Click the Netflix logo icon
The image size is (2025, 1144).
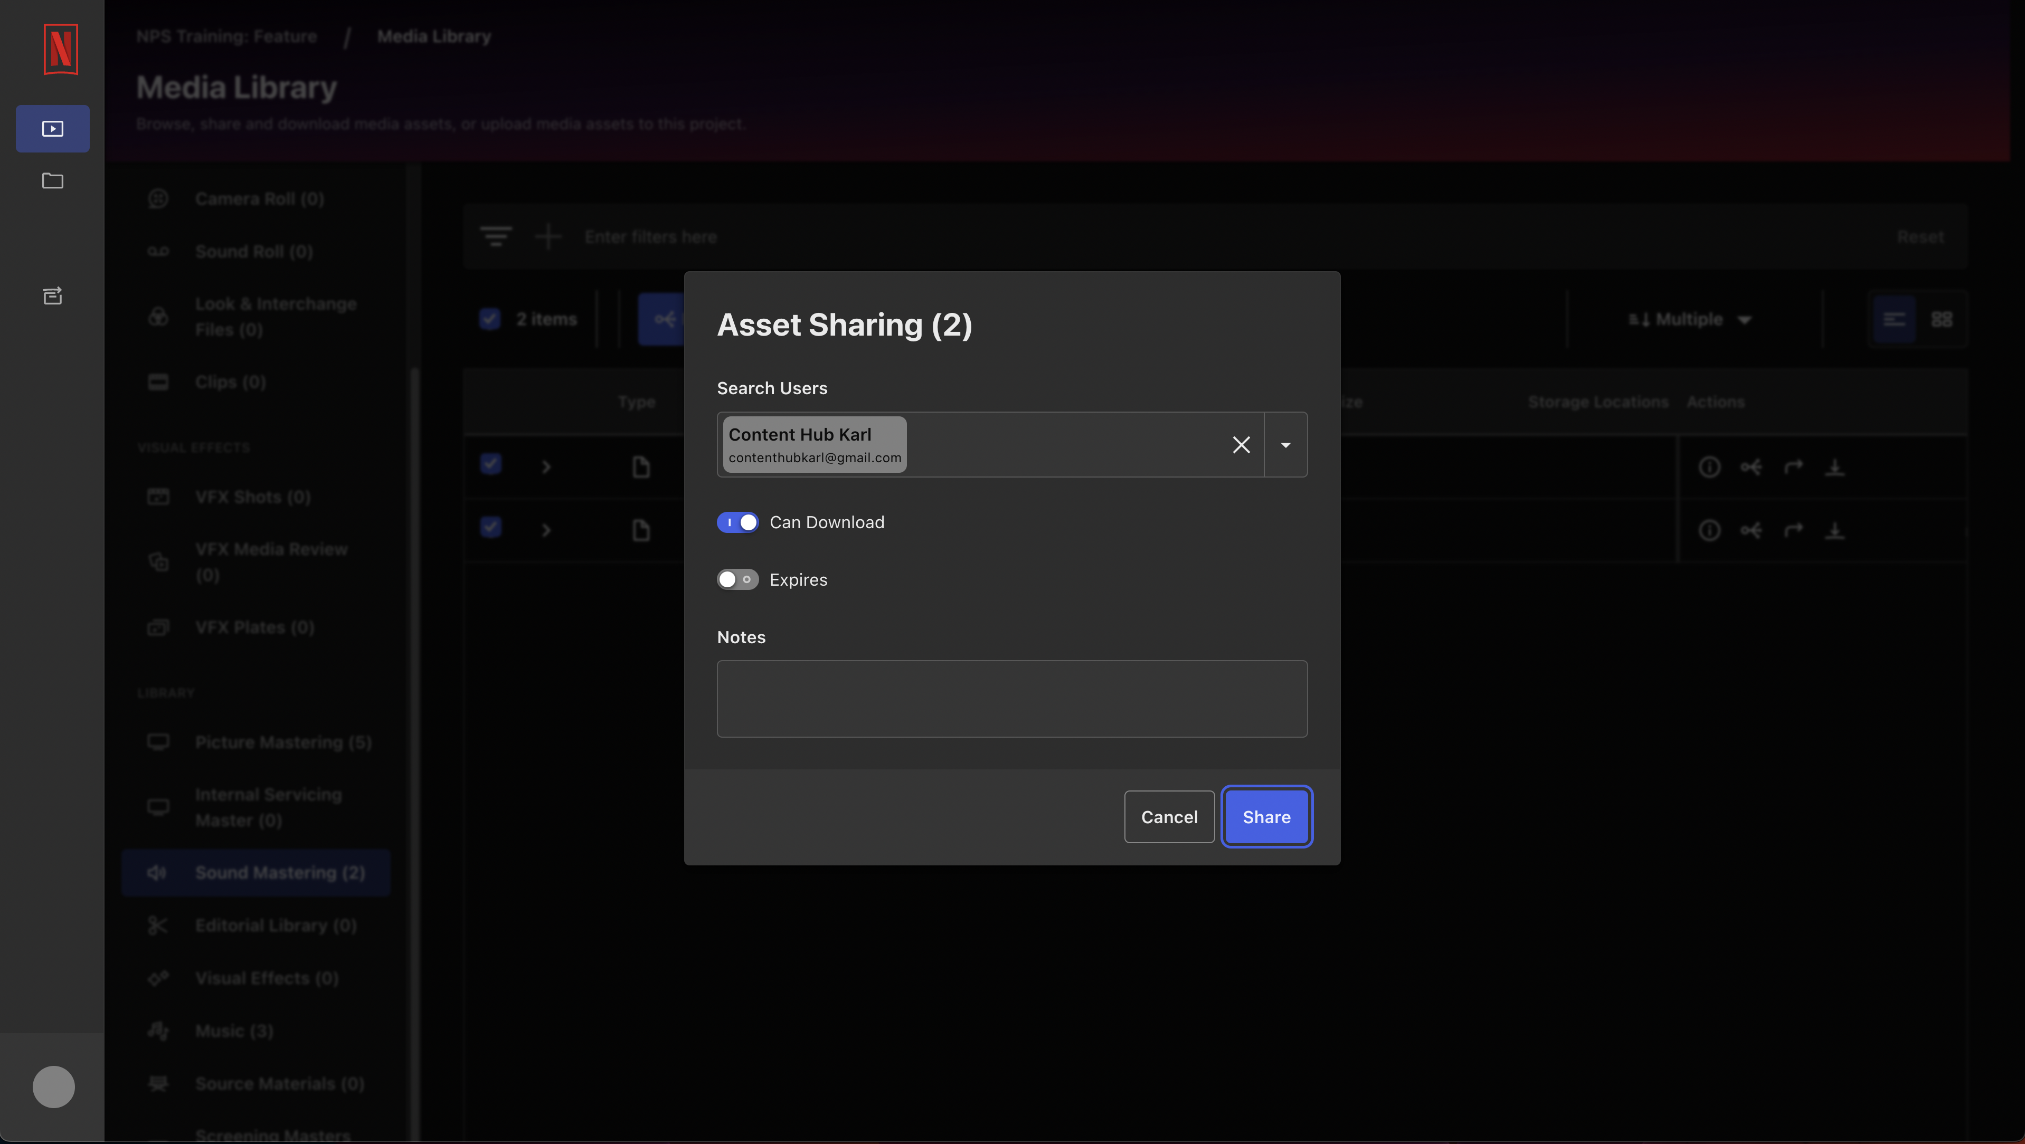coord(61,50)
